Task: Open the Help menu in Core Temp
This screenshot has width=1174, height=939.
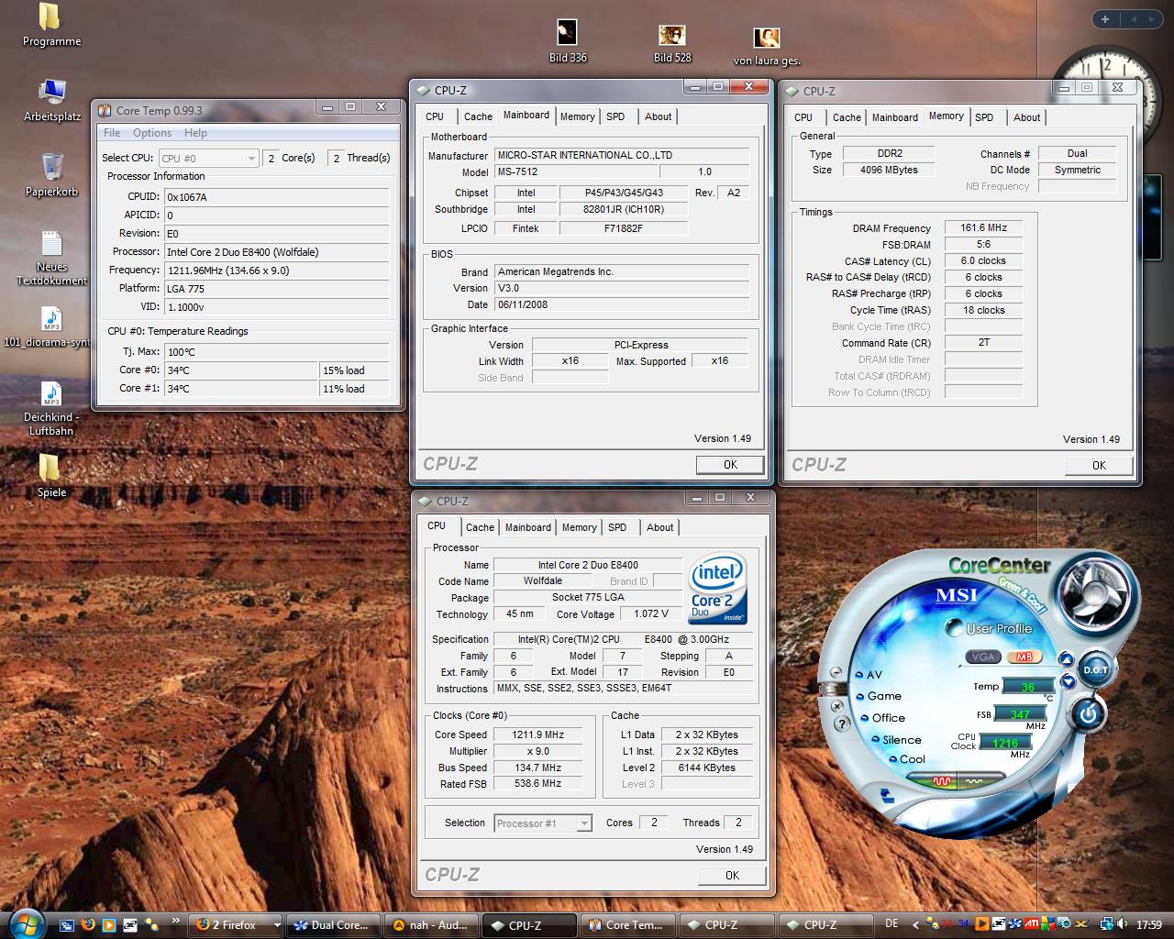Action: pos(195,133)
